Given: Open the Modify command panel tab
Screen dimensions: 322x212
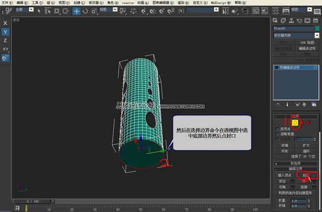Looking at the screenshot, I should coord(283,20).
